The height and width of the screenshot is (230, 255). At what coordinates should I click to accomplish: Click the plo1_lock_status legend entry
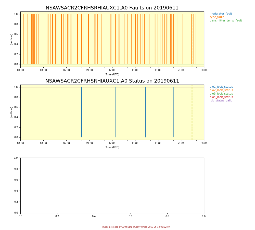pos(221,87)
